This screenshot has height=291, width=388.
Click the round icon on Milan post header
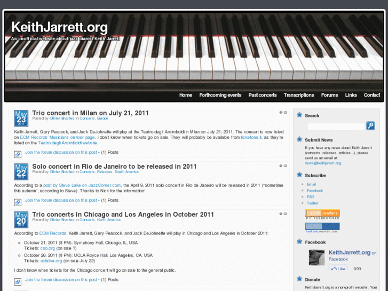click(x=281, y=112)
